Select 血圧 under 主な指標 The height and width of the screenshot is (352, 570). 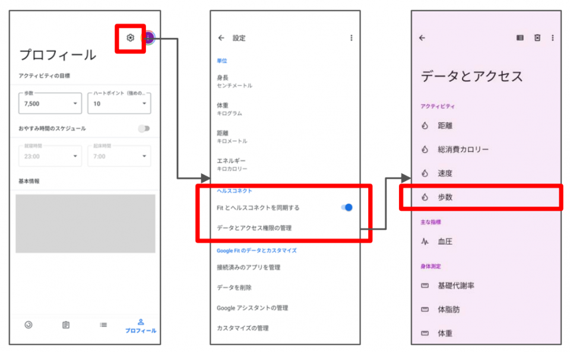(x=445, y=242)
